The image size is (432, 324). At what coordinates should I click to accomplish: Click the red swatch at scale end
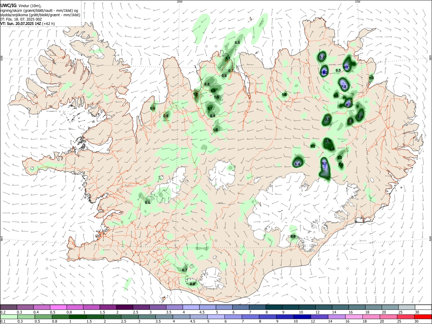[423, 317]
